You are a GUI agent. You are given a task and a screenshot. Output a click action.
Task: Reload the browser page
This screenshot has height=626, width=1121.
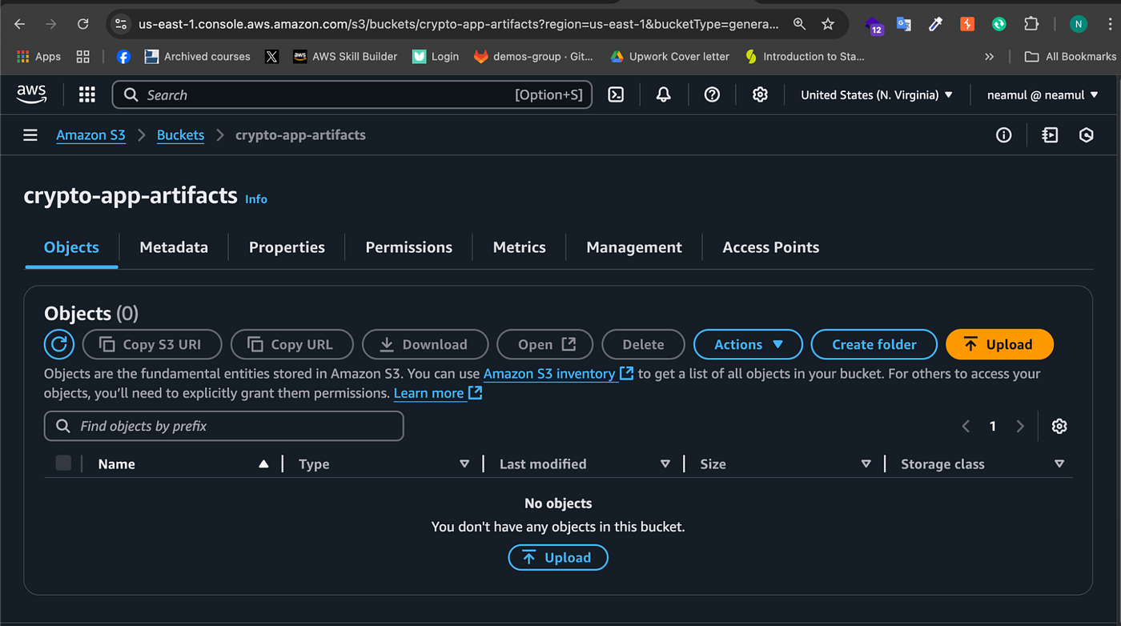(82, 24)
